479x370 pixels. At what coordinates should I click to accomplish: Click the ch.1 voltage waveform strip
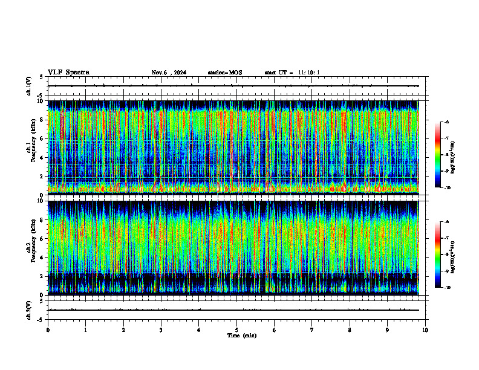(x=236, y=86)
